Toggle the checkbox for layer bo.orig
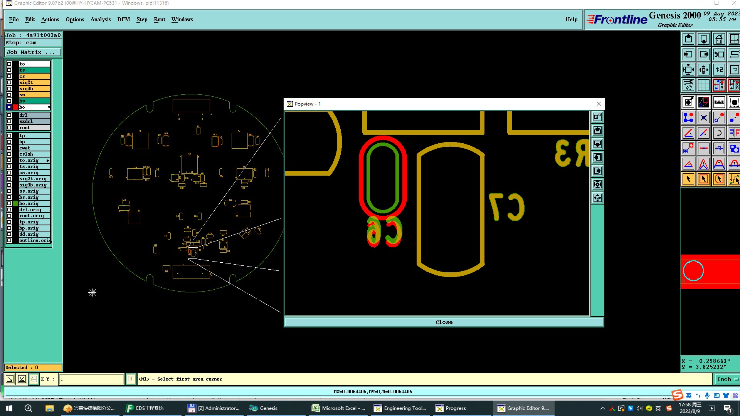Screen dimensions: 740x416 (x=9, y=203)
